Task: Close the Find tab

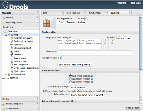Action: [x=62, y=12]
